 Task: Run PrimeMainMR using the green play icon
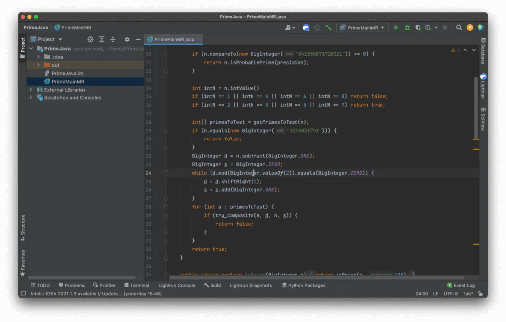pyautogui.click(x=396, y=28)
